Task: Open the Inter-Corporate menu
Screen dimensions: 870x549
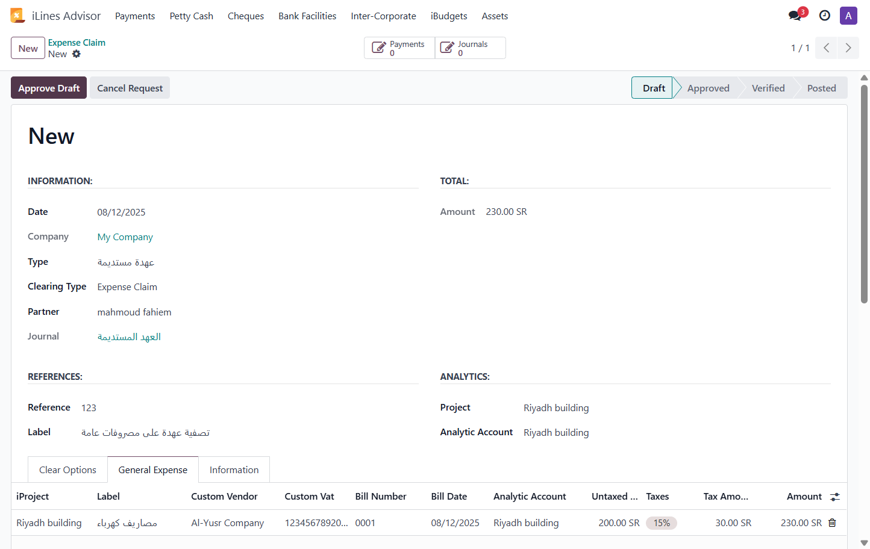Action: (384, 16)
